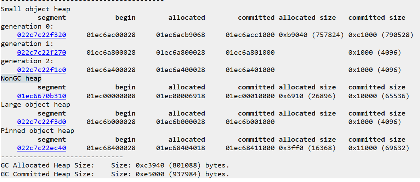420x182 pixels.
Task: Click generation 0 committed size 0xc1000 (790528)
Action: (381, 35)
